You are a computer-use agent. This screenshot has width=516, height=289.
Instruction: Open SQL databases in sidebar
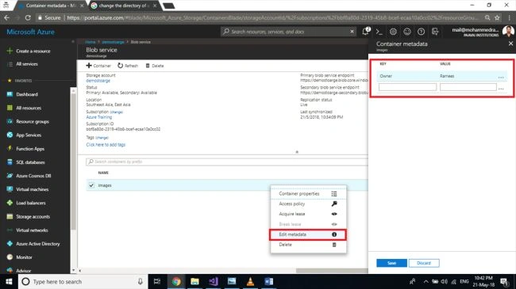pyautogui.click(x=30, y=162)
